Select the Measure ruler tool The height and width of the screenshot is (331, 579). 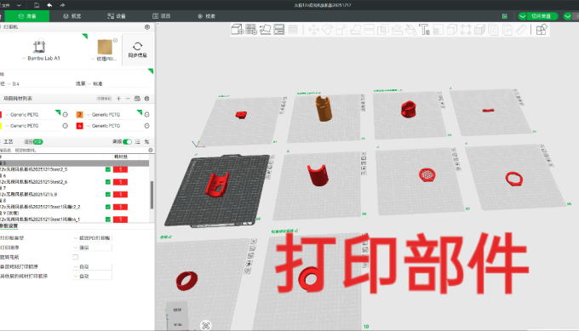(x=521, y=30)
